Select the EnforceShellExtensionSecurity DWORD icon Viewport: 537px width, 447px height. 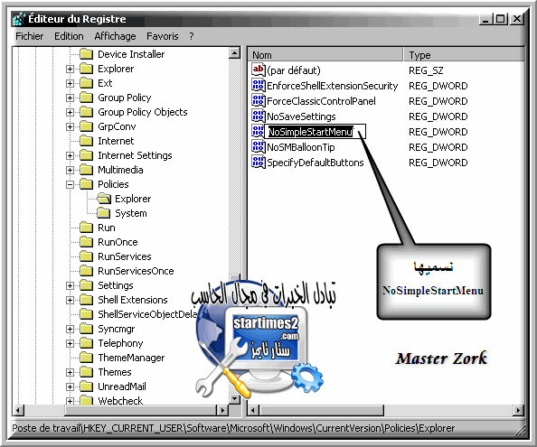259,85
